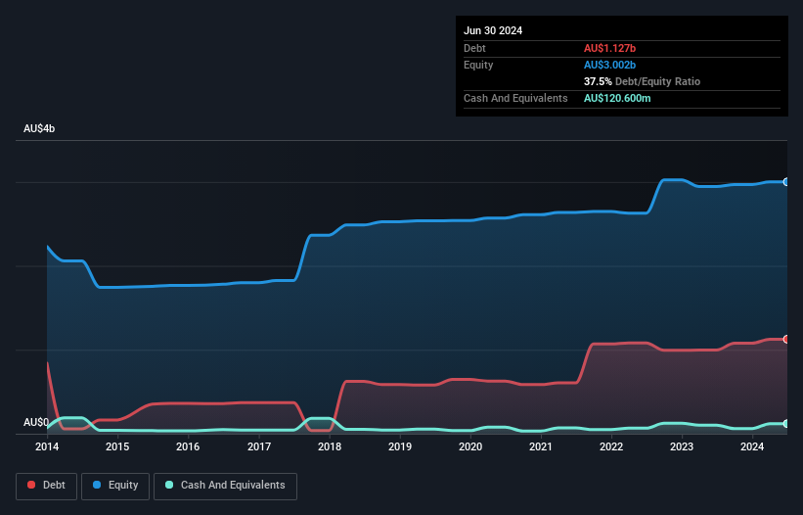
Task: Click the 2018 x-axis label
Action: (x=330, y=446)
